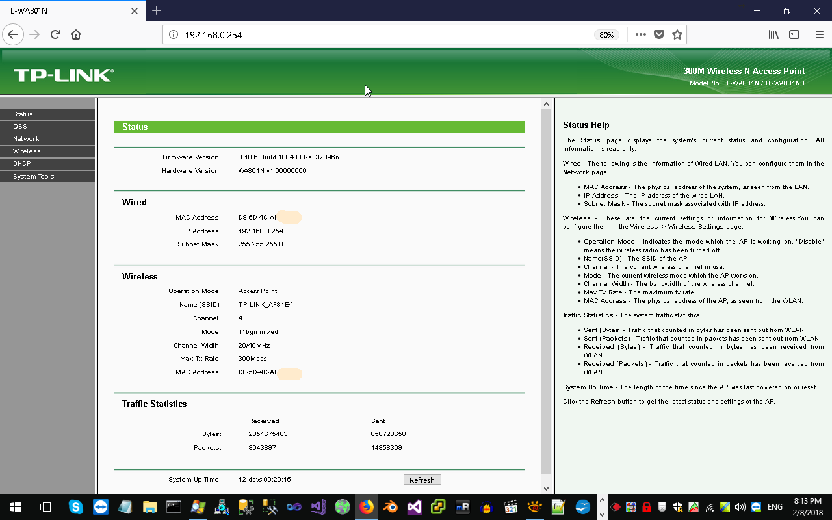Click the red padlock tray icon
The image size is (832, 520).
647,507
